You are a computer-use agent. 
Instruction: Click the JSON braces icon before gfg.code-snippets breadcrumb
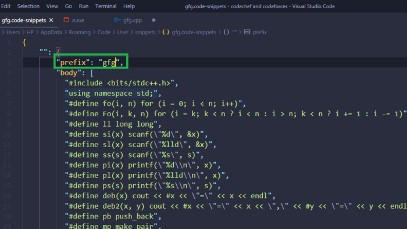[166, 32]
